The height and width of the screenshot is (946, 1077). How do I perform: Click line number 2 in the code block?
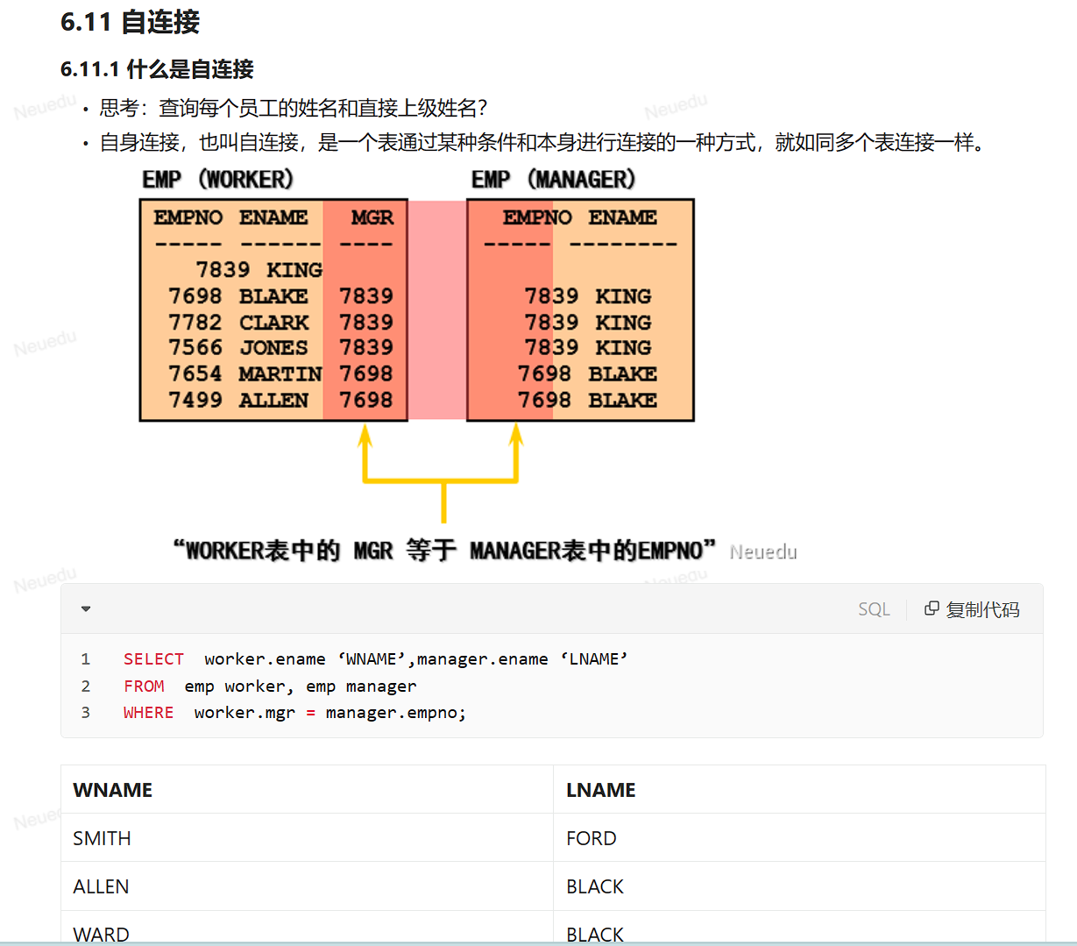[86, 686]
